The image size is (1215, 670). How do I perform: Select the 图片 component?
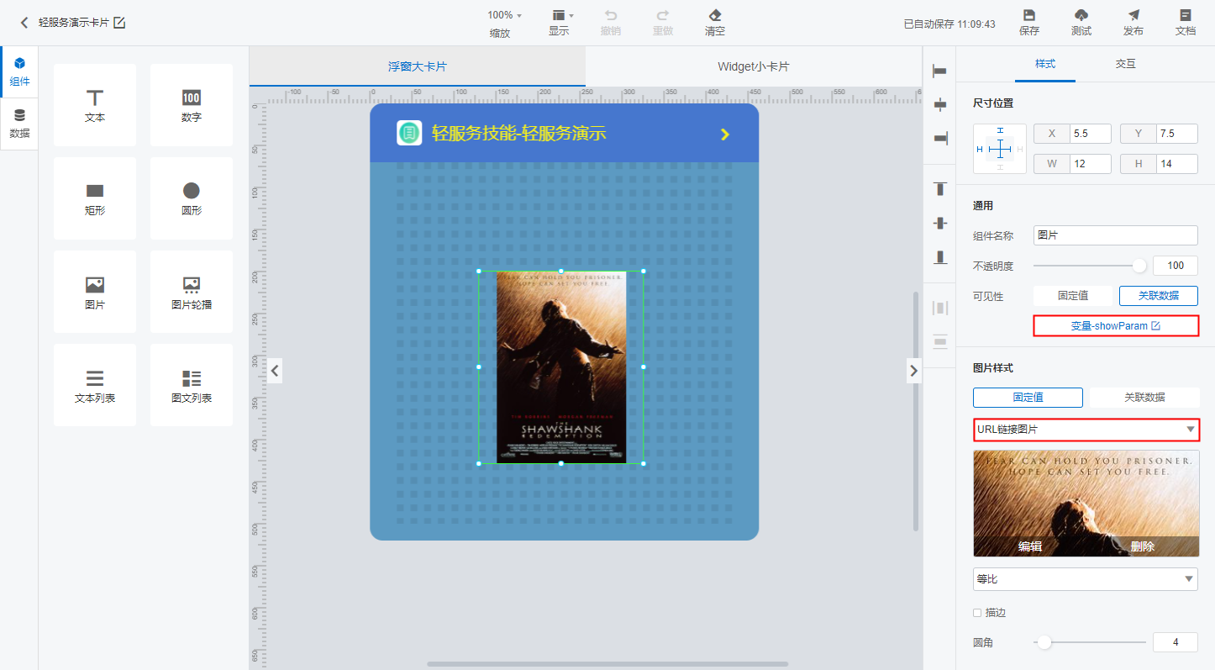tap(95, 293)
